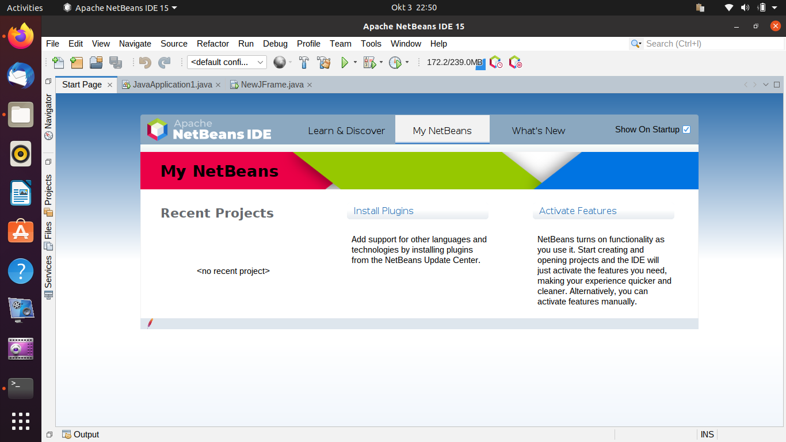
Task: Open the minimized Navigator panel
Action: click(x=48, y=117)
